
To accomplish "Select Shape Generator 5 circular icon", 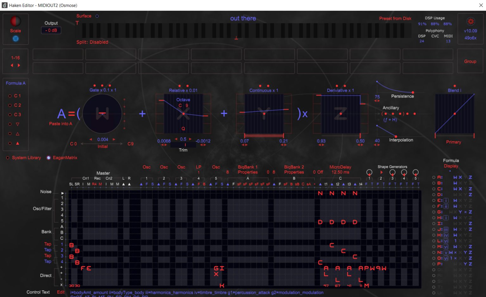I will [x=416, y=172].
